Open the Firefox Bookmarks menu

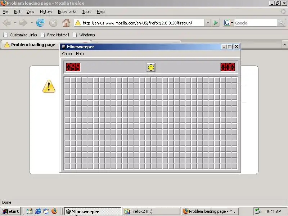(67, 12)
